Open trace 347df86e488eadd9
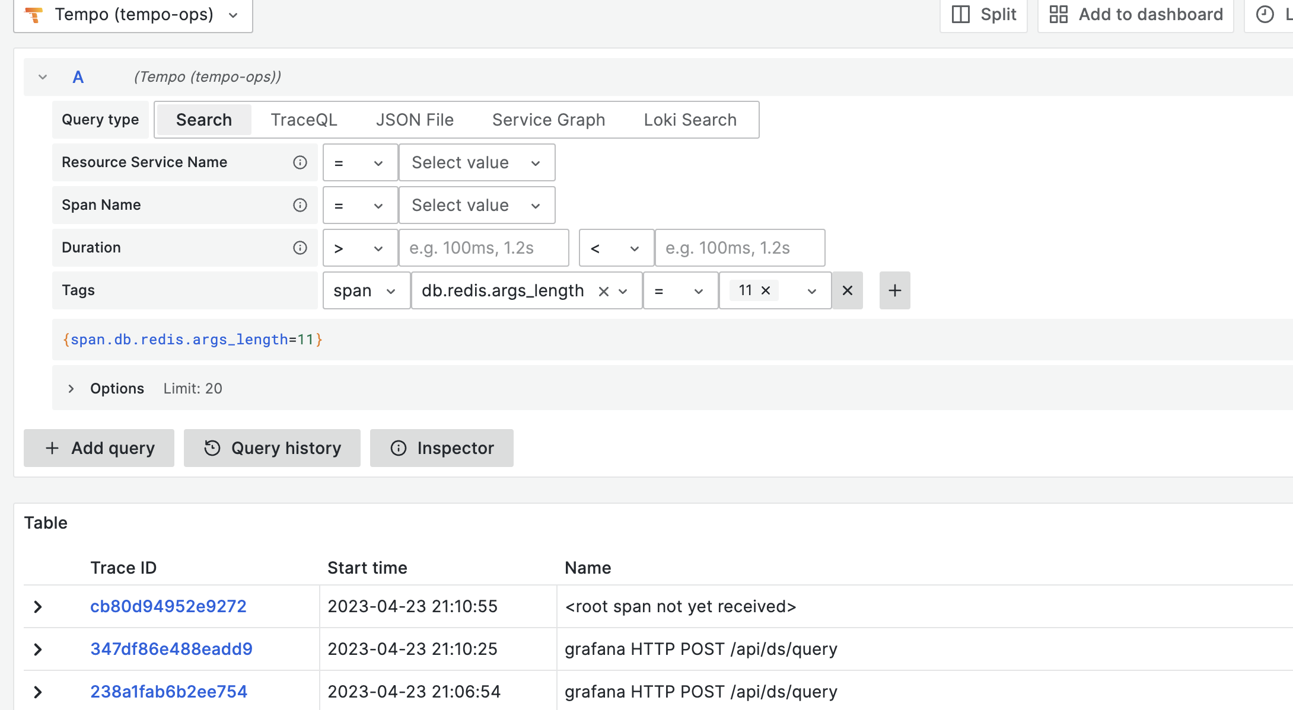1293x710 pixels. 171,649
